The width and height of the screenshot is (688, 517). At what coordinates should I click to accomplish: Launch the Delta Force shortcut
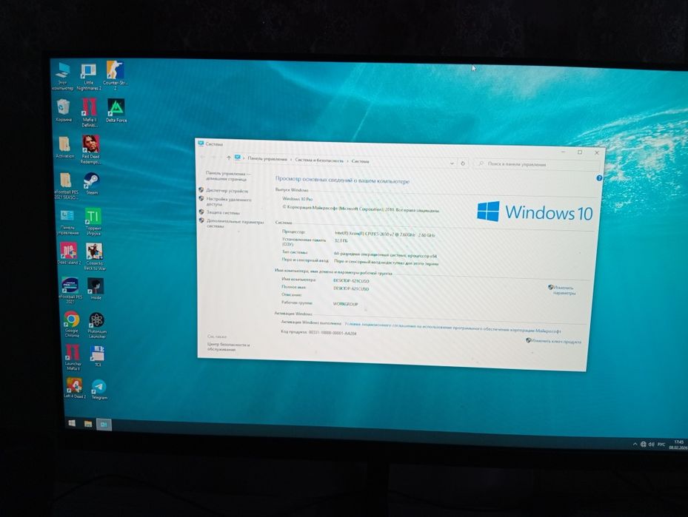point(116,110)
